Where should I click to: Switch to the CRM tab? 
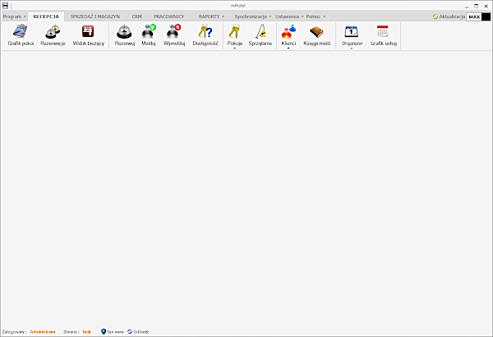pyautogui.click(x=136, y=16)
